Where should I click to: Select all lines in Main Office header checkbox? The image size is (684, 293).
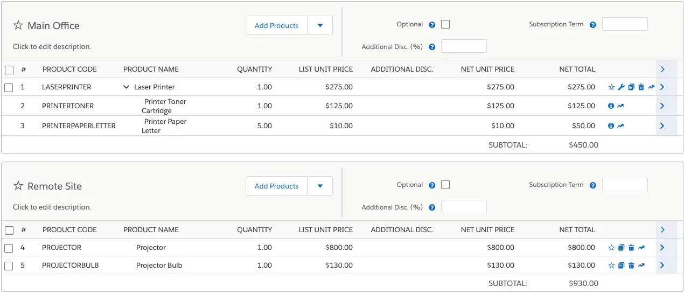pyautogui.click(x=9, y=69)
